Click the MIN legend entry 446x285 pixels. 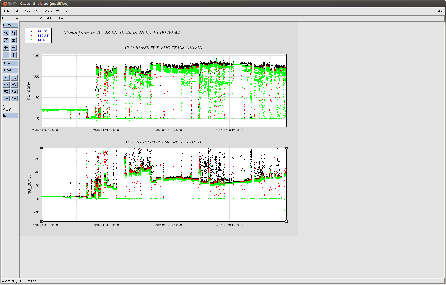coord(42,40)
